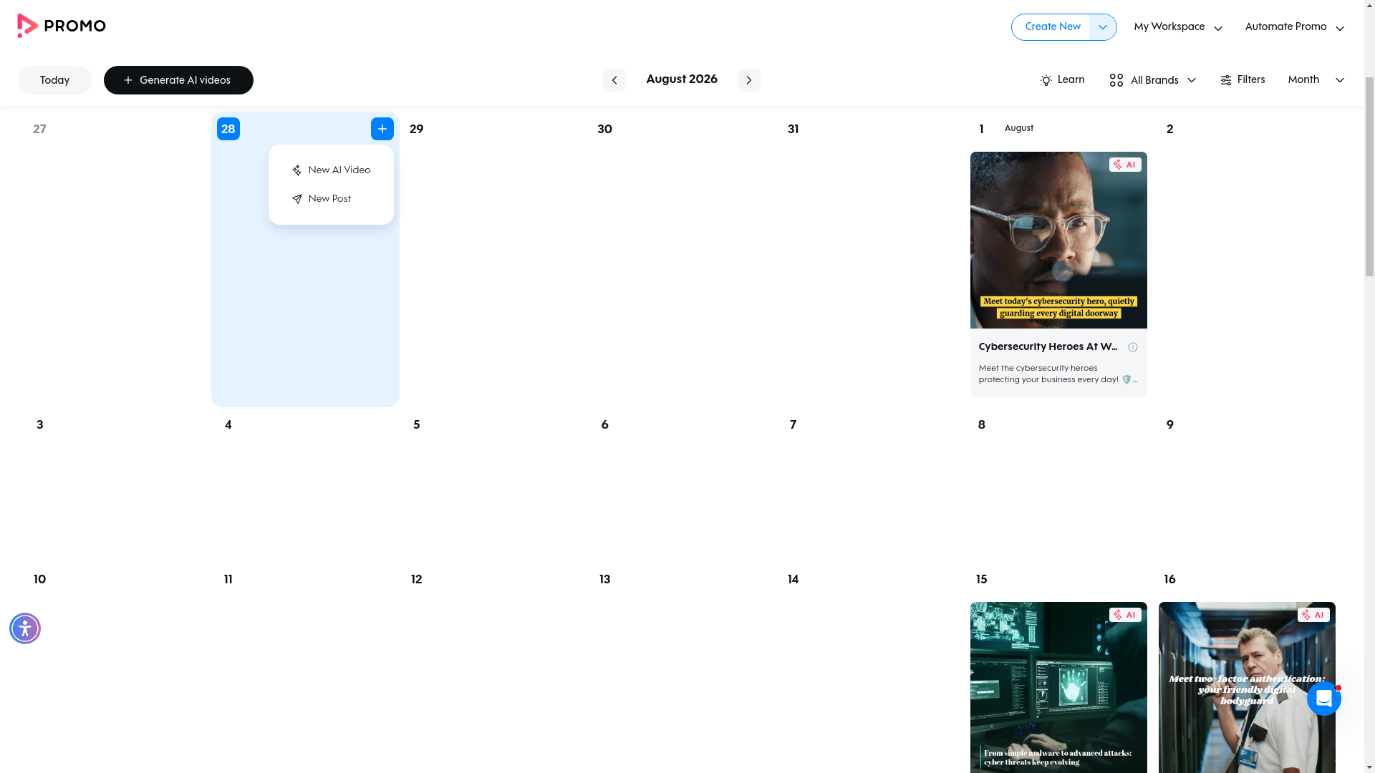Screen dimensions: 1375x773
Task: Click AI badge on August 15 video
Action: pyautogui.click(x=1124, y=615)
